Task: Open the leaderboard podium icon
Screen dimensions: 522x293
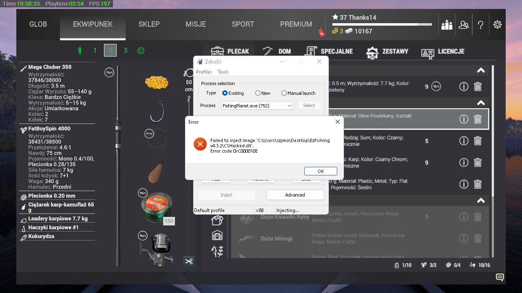Action: tap(447, 25)
